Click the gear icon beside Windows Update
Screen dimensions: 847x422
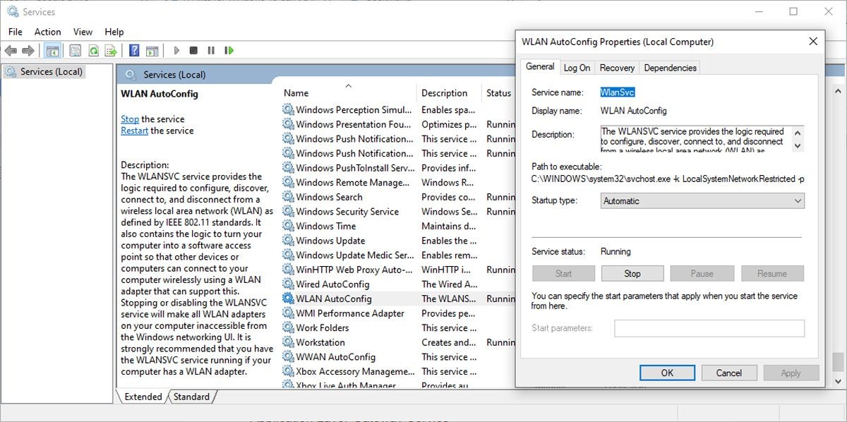[x=288, y=241]
